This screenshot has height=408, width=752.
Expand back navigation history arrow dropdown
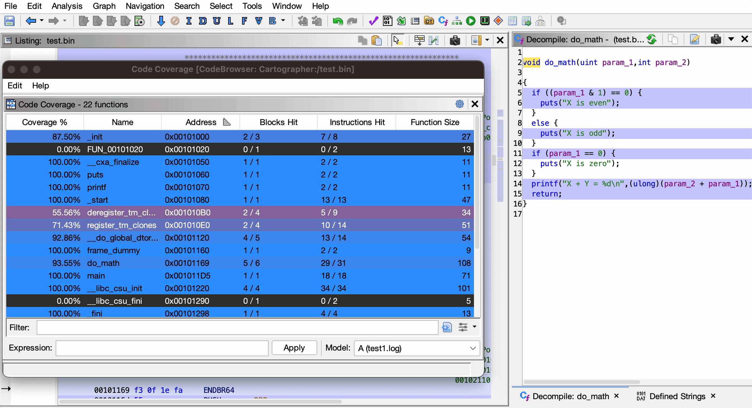tap(42, 21)
